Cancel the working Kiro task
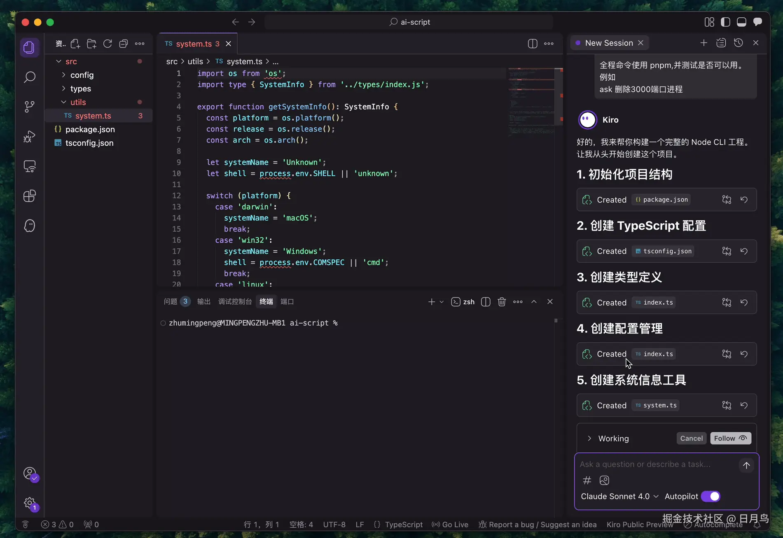Viewport: 783px width, 538px height. 692,438
